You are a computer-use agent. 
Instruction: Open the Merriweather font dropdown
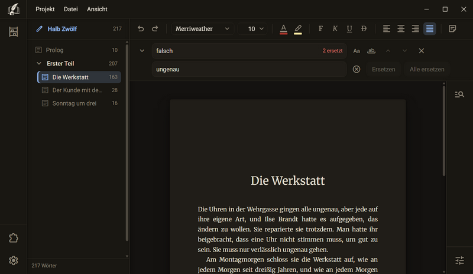(202, 29)
